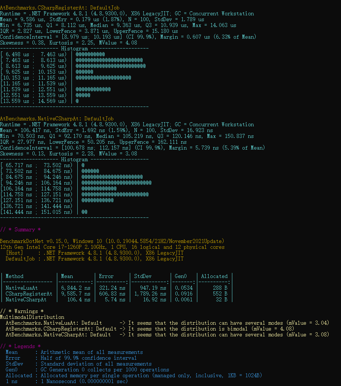Click the 'AtBenchmarks.CSharpRegisterAt: DefaultJob' heading

[x=60, y=8]
